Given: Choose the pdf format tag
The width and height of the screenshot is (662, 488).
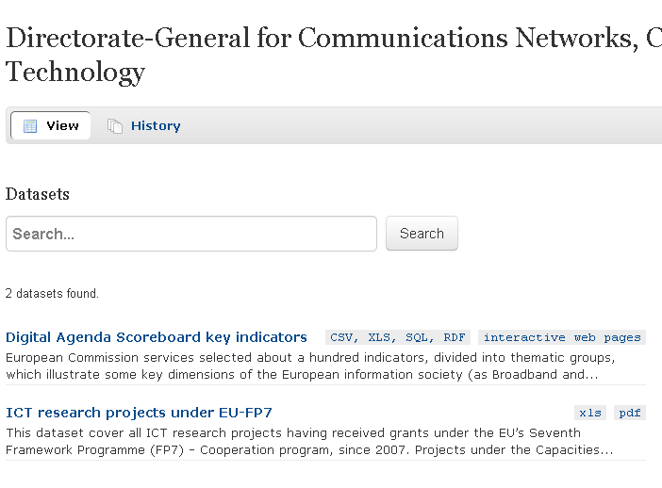Looking at the screenshot, I should pyautogui.click(x=630, y=413).
